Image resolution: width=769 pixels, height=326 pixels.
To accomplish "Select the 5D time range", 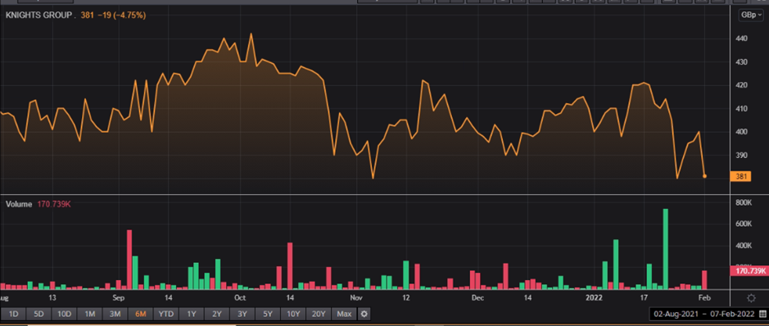I will [38, 314].
